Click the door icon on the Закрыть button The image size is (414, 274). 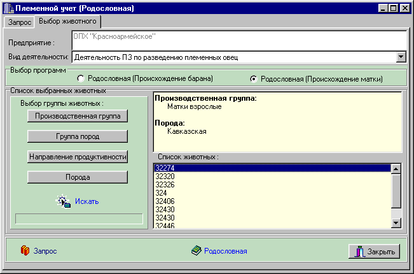pos(359,251)
